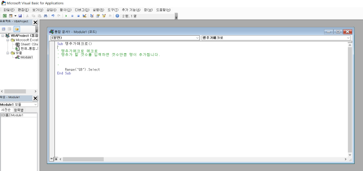Click the View Microsoft Excel toolbar icon
Image resolution: width=363 pixels, height=171 pixels.
click(x=5, y=16)
